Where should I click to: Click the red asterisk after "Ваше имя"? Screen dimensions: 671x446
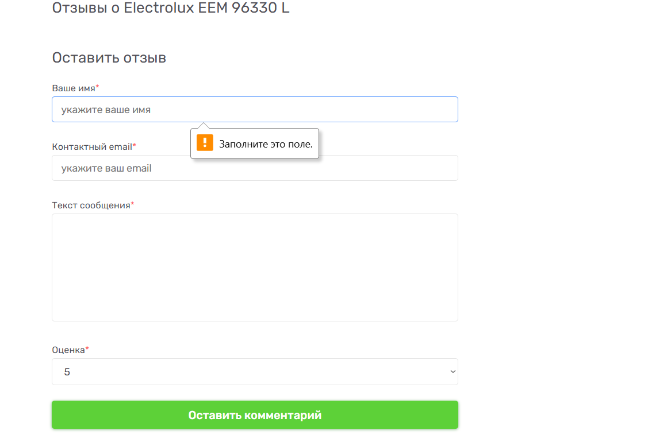97,88
